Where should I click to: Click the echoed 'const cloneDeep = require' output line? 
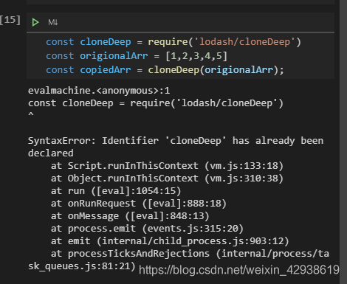156,103
